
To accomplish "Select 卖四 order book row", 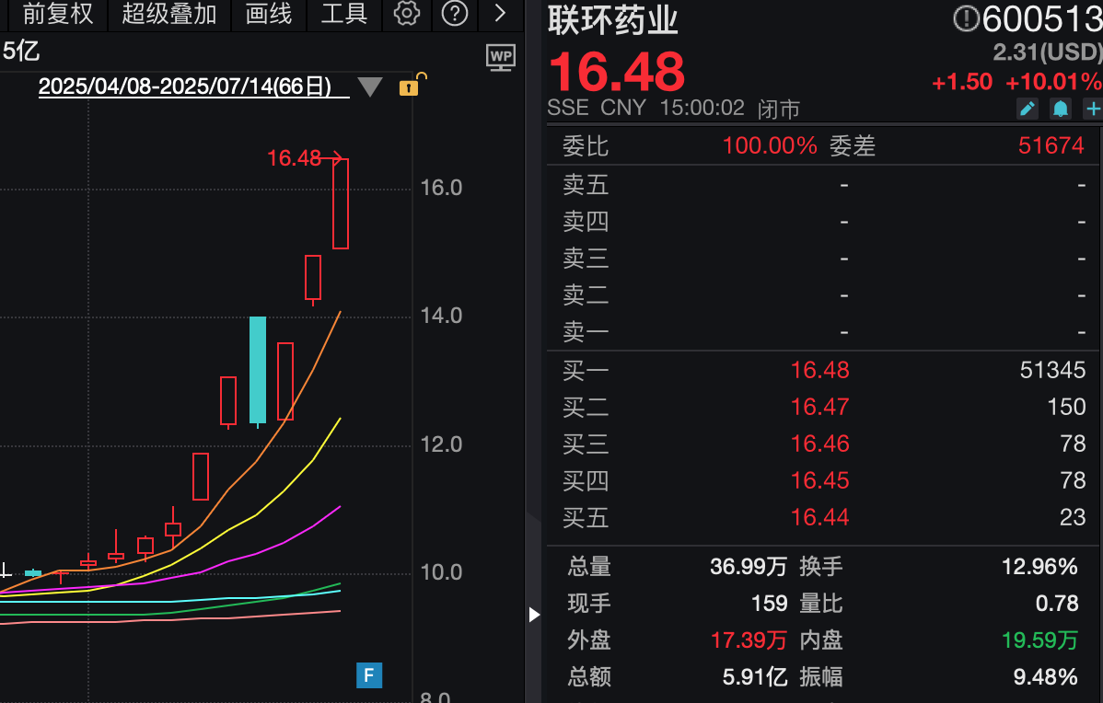I will tap(823, 222).
